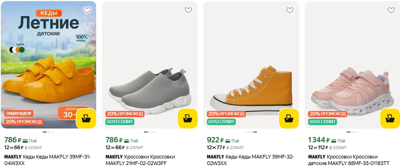Click the green color swatch on banner
Image resolution: width=400 pixels, height=167 pixels.
(x=22, y=50)
